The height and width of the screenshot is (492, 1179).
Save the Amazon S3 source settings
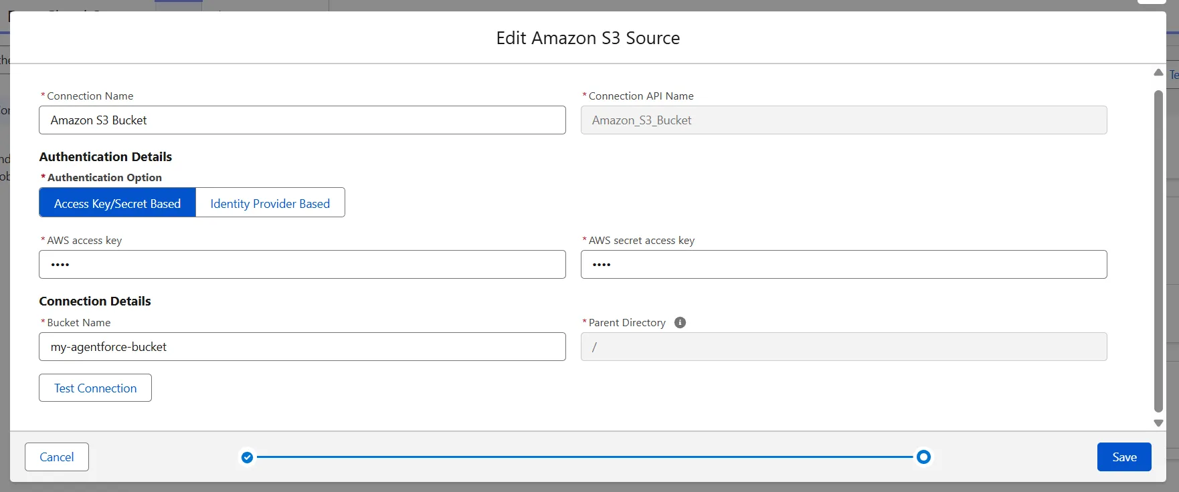(1123, 457)
